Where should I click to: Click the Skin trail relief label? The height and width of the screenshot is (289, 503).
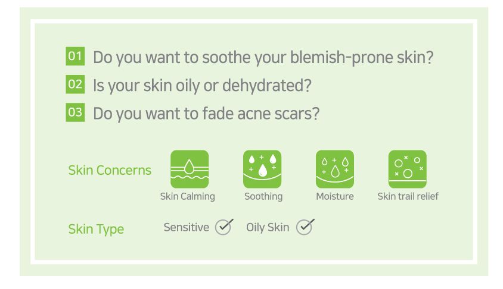pyautogui.click(x=408, y=196)
